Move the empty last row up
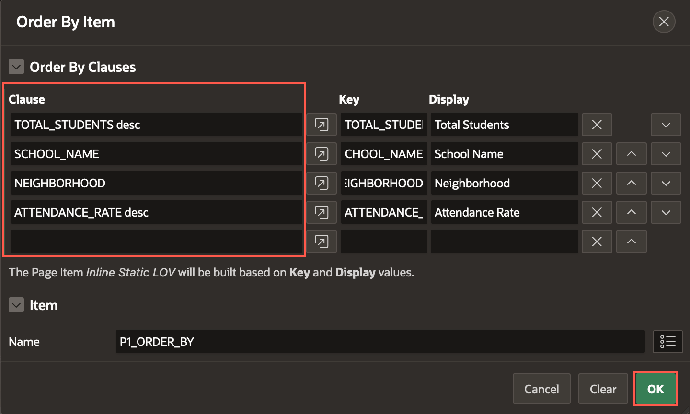Viewport: 690px width, 414px height. (632, 241)
